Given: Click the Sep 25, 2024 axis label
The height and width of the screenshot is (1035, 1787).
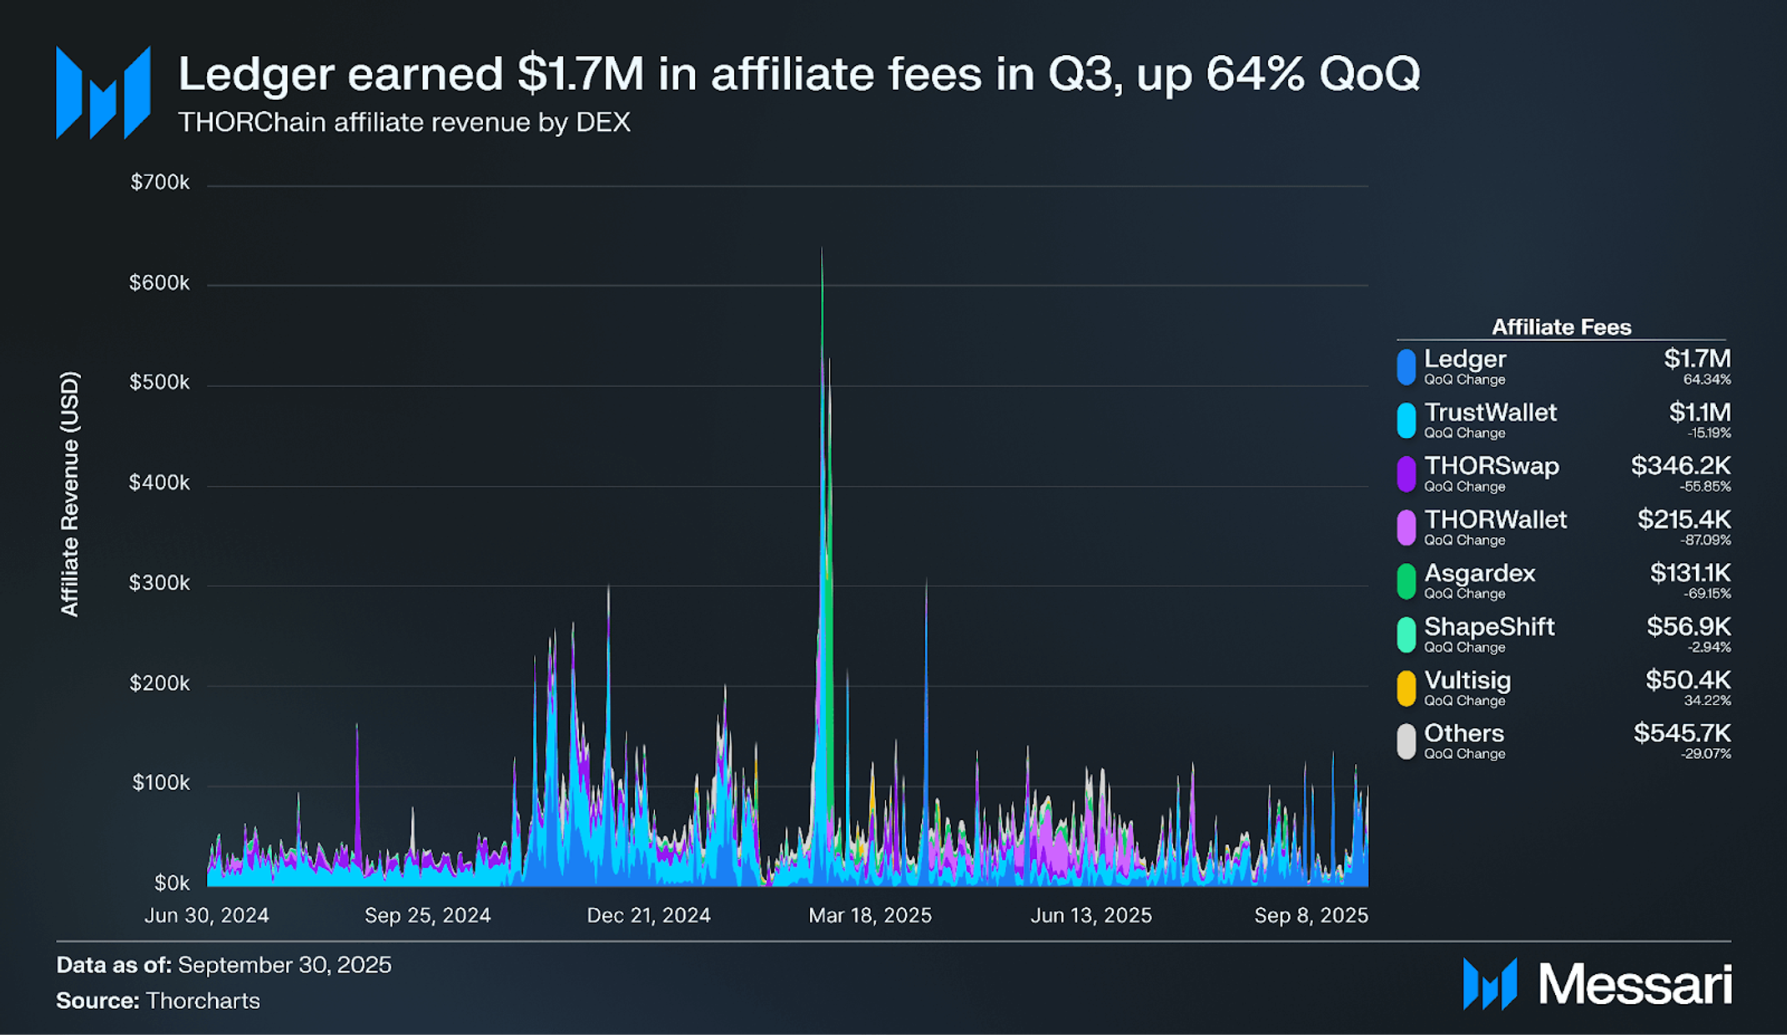Looking at the screenshot, I should click(427, 916).
